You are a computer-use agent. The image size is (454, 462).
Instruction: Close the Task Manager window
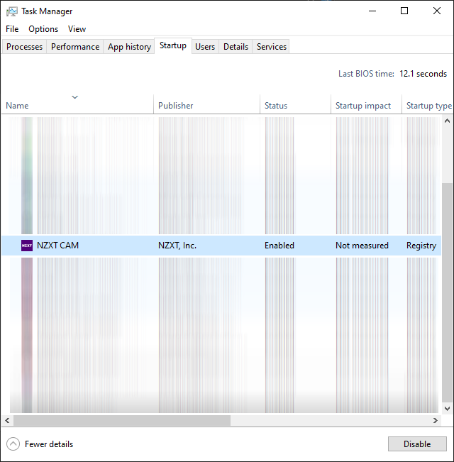(437, 11)
